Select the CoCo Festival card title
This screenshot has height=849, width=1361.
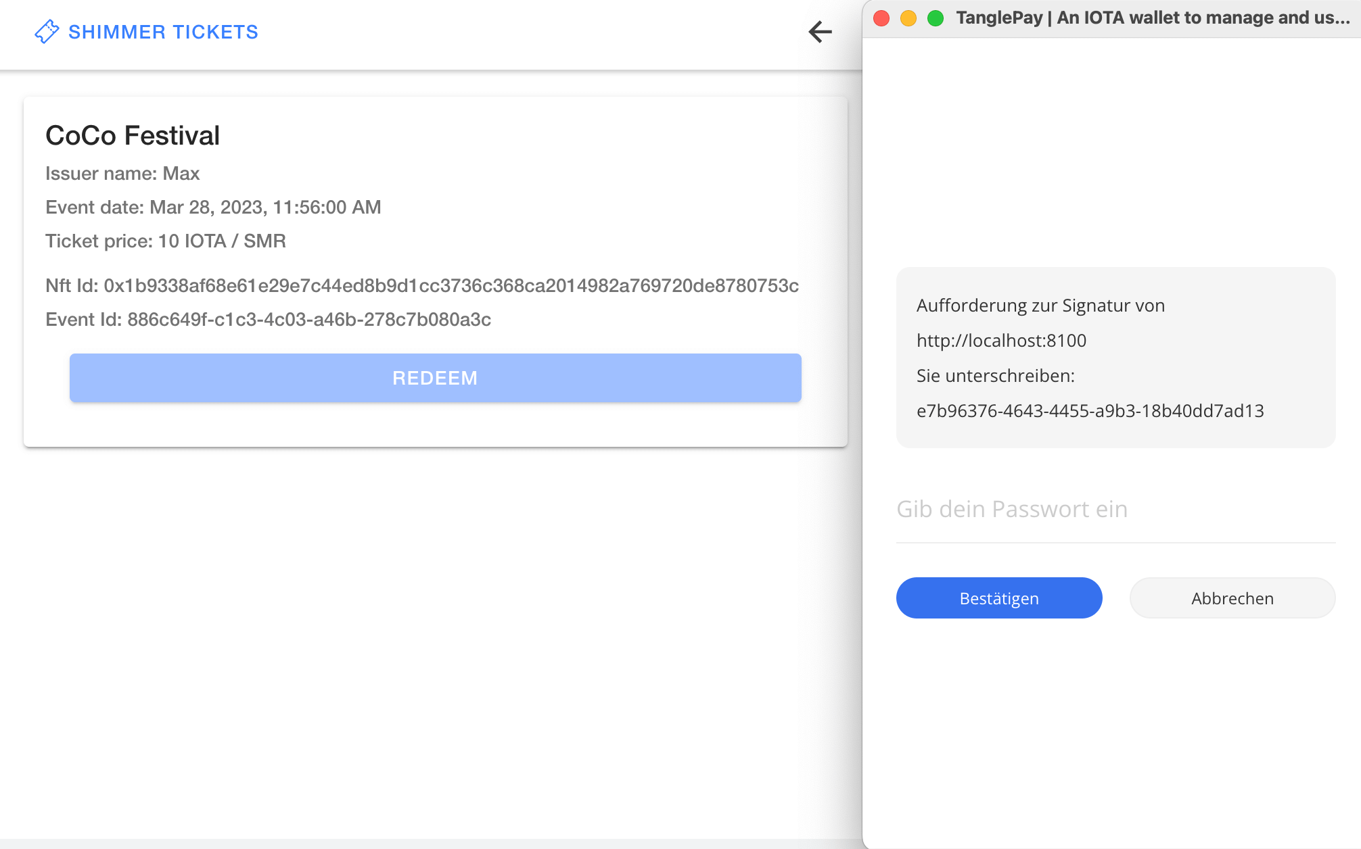click(x=133, y=135)
